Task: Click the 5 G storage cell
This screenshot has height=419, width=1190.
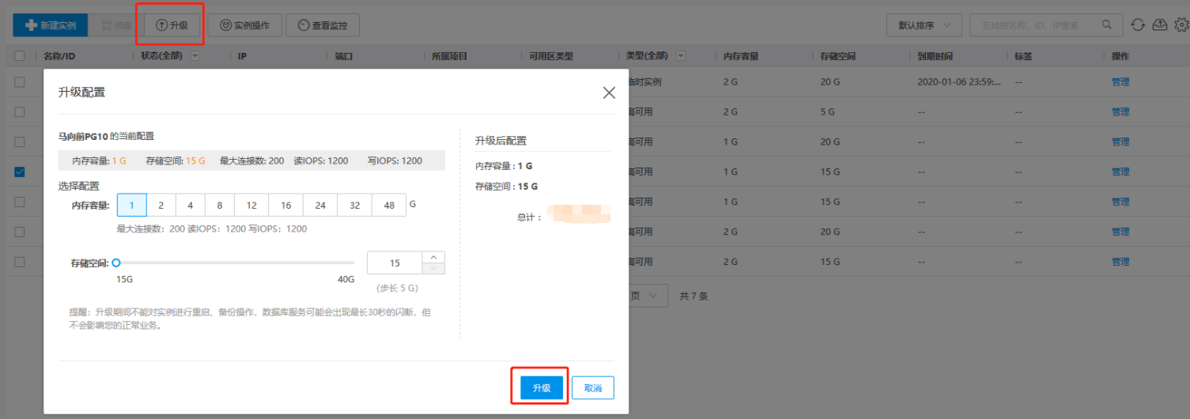Action: click(x=827, y=111)
